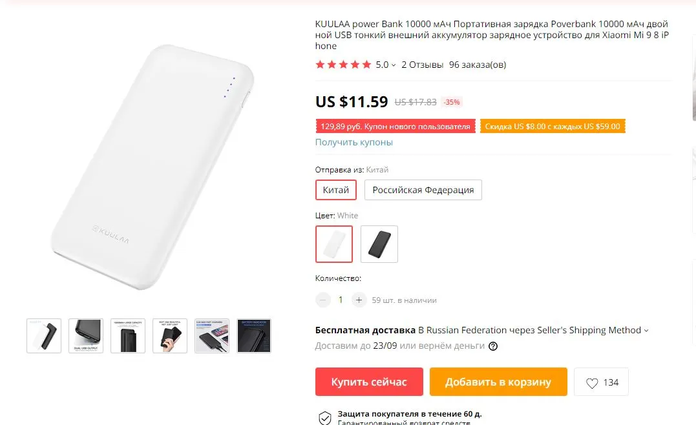Screen dimensions: 696x425
Task: Open thumbnail showing hand holding power bank
Action: click(x=170, y=336)
